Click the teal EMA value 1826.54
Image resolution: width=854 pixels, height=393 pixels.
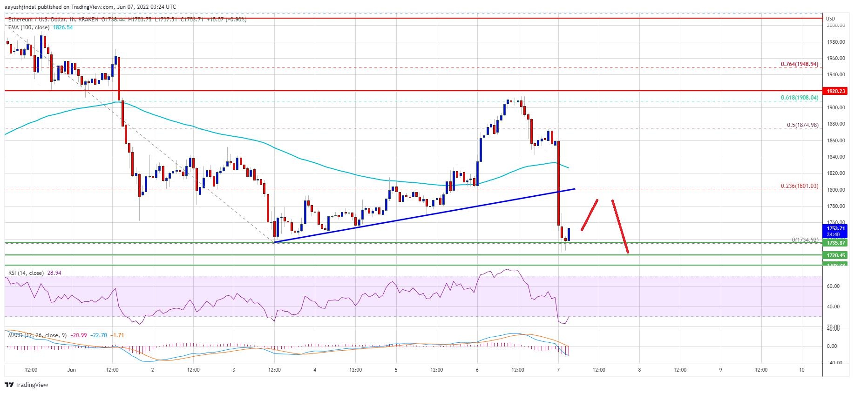pos(61,27)
